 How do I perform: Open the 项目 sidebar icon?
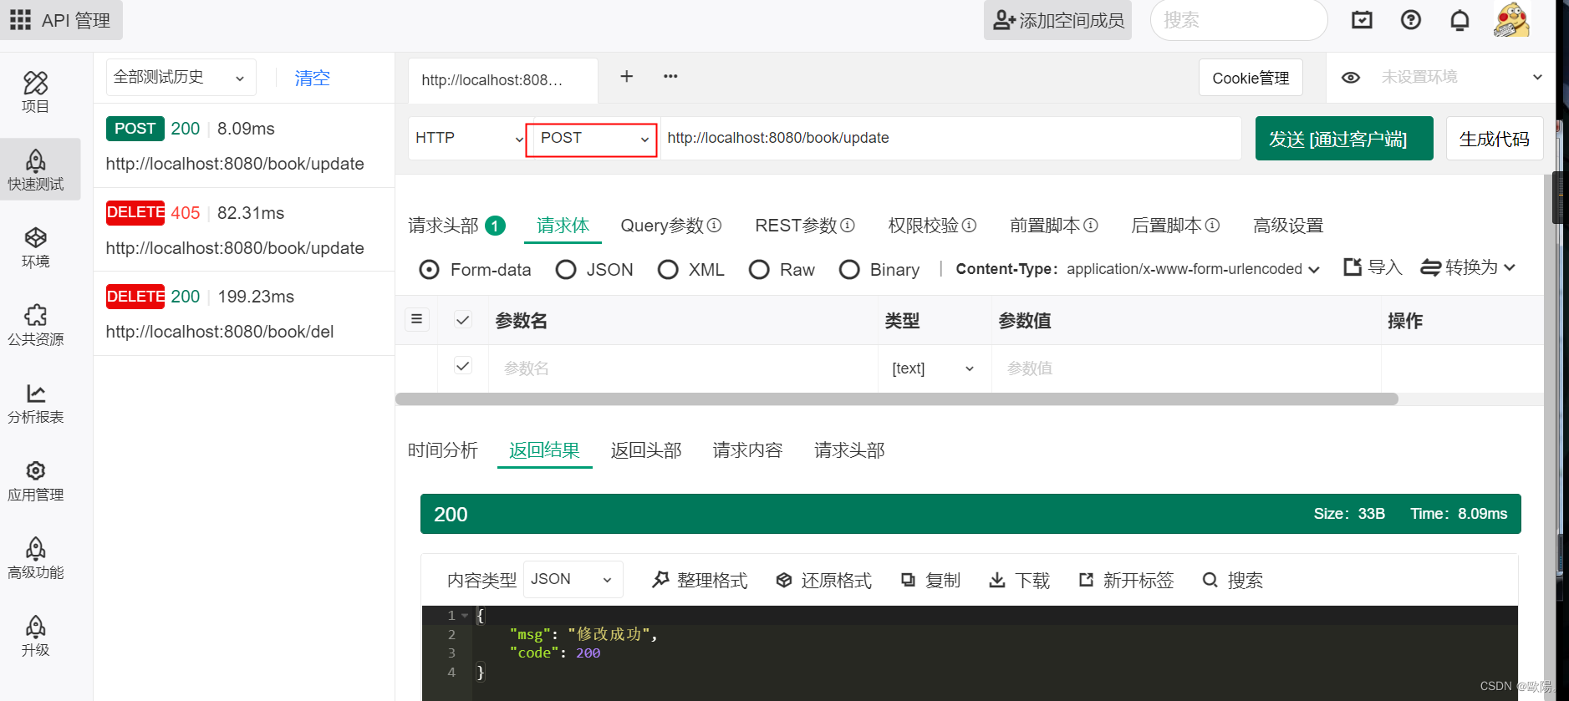pyautogui.click(x=35, y=83)
